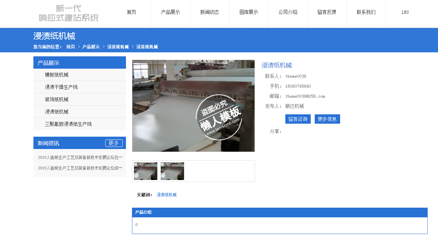Open the 新闻动态 navigation item
Image resolution: width=438 pixels, height=235 pixels.
(210, 12)
